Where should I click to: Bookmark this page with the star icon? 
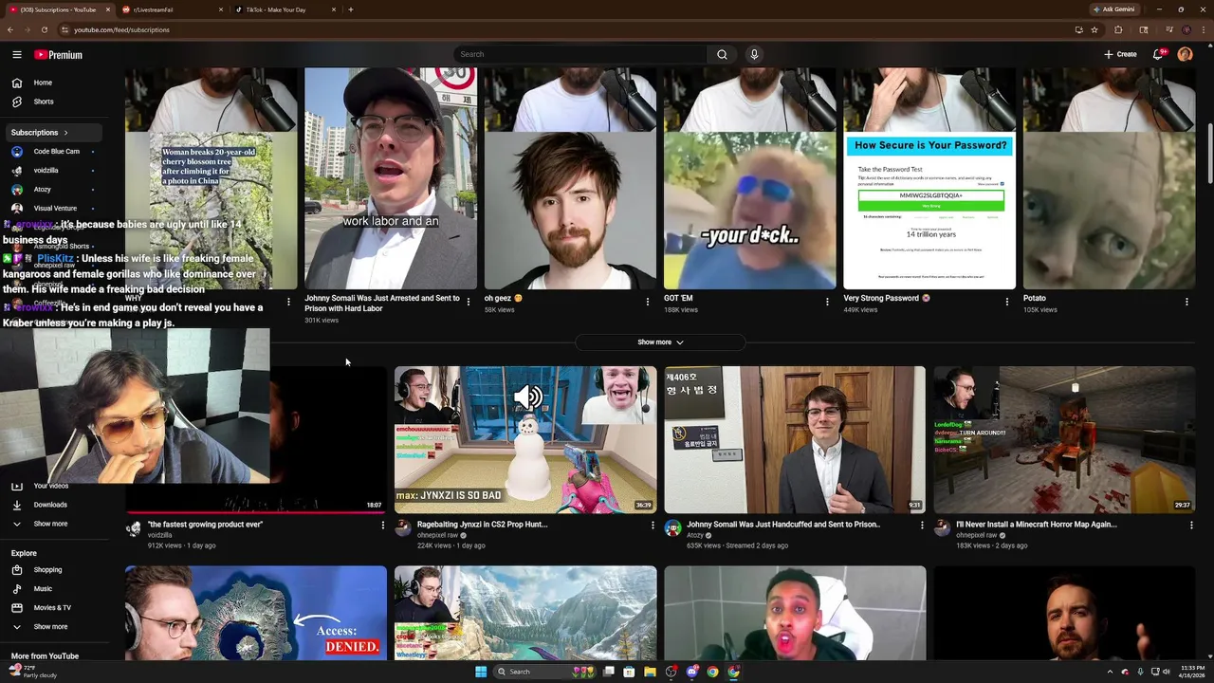pos(1094,29)
